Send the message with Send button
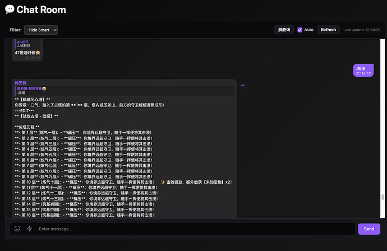The width and height of the screenshot is (387, 251). point(369,229)
